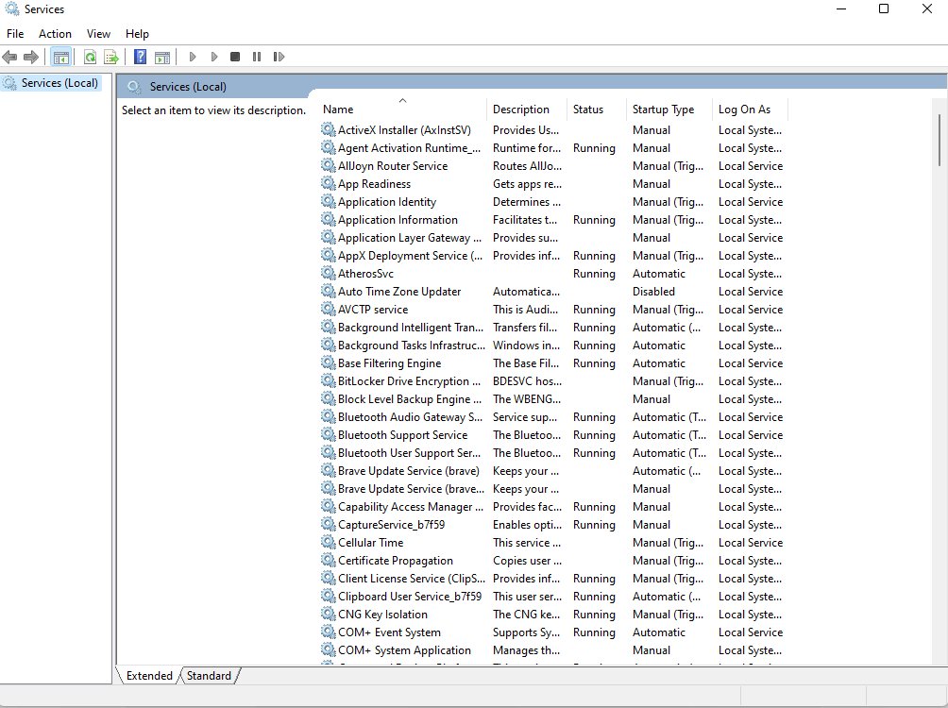Toggle Show/Hide Action Pane icon
Image resolution: width=948 pixels, height=708 pixels.
tap(162, 57)
